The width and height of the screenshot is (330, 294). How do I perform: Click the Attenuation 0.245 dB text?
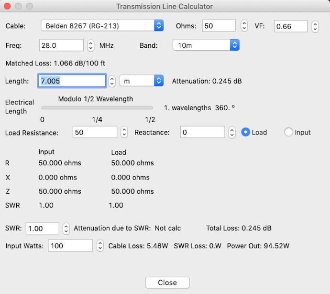coord(207,81)
